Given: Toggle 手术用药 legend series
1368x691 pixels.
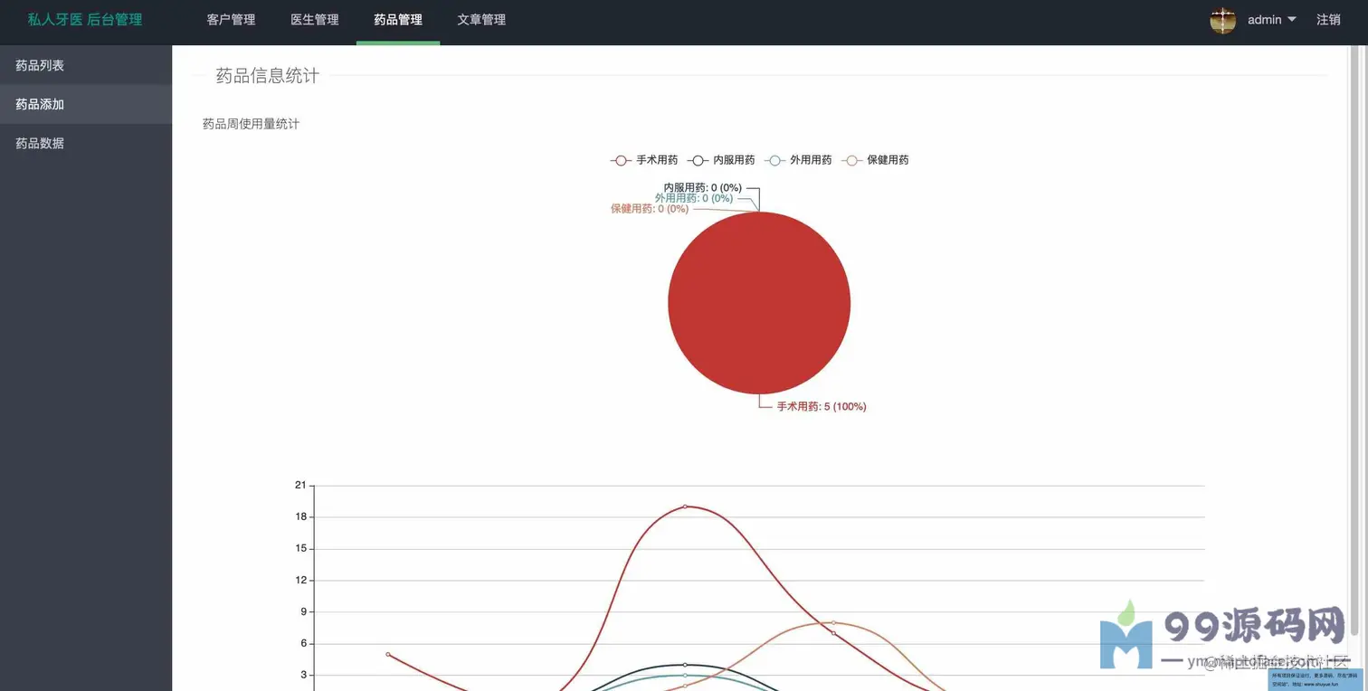Looking at the screenshot, I should point(644,160).
